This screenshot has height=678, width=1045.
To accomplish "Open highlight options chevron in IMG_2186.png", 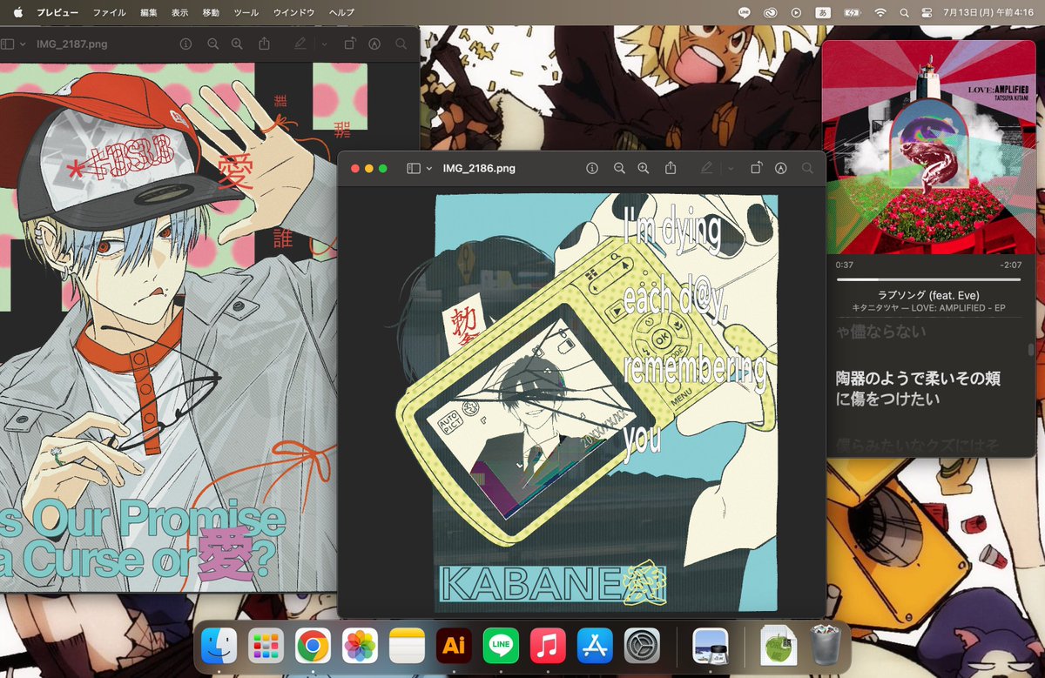I will pos(731,168).
